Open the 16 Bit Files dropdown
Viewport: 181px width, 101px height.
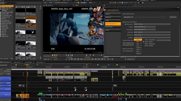tap(152, 35)
